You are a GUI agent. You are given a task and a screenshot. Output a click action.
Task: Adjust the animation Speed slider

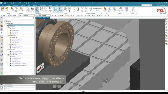97,8
